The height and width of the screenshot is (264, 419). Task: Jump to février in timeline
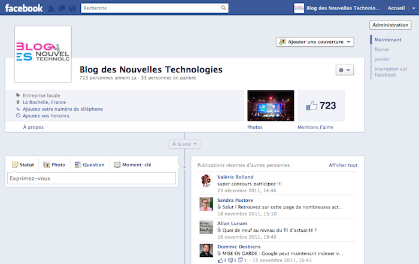point(382,50)
